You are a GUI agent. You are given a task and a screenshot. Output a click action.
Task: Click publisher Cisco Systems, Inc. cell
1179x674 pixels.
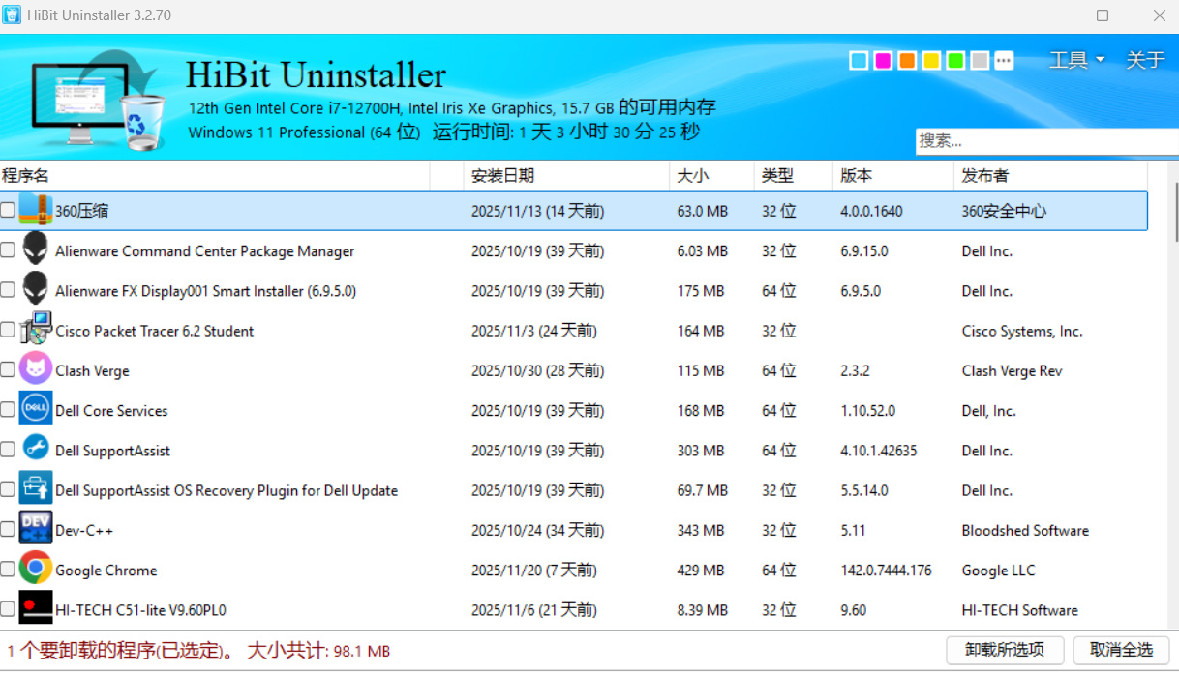click(1022, 331)
